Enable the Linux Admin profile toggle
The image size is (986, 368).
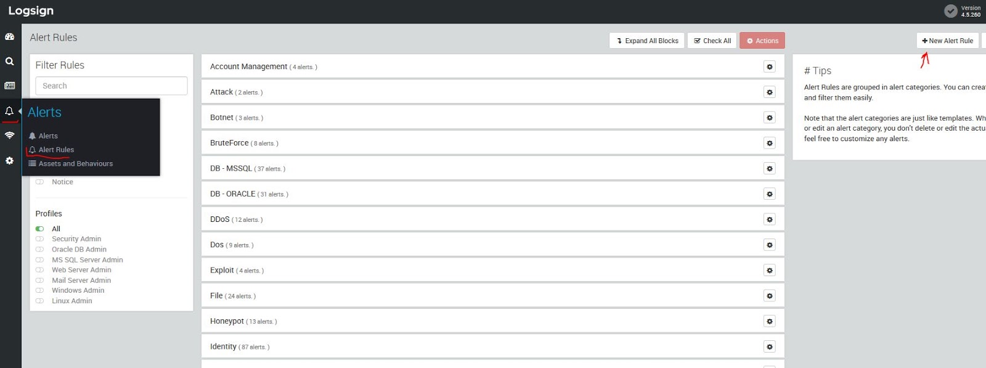40,301
